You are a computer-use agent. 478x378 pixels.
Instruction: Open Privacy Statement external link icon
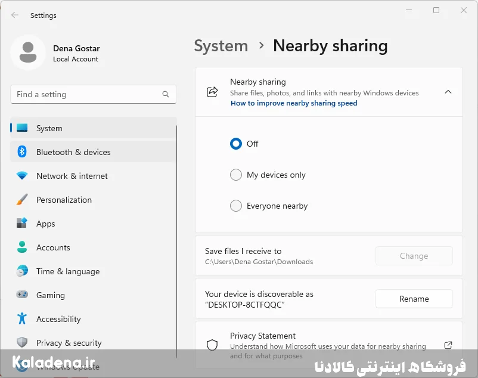[448, 345]
